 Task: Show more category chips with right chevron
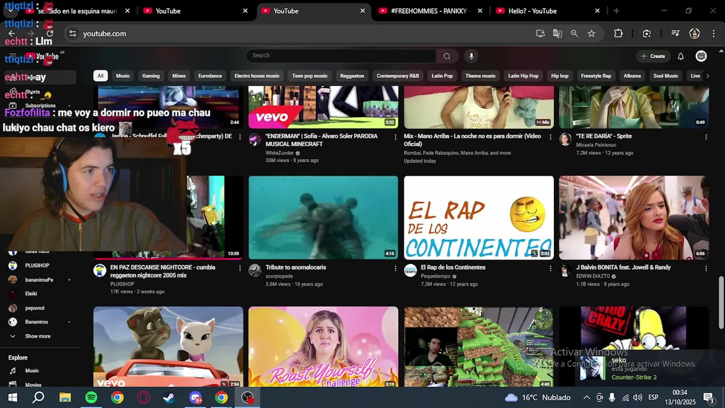[707, 76]
